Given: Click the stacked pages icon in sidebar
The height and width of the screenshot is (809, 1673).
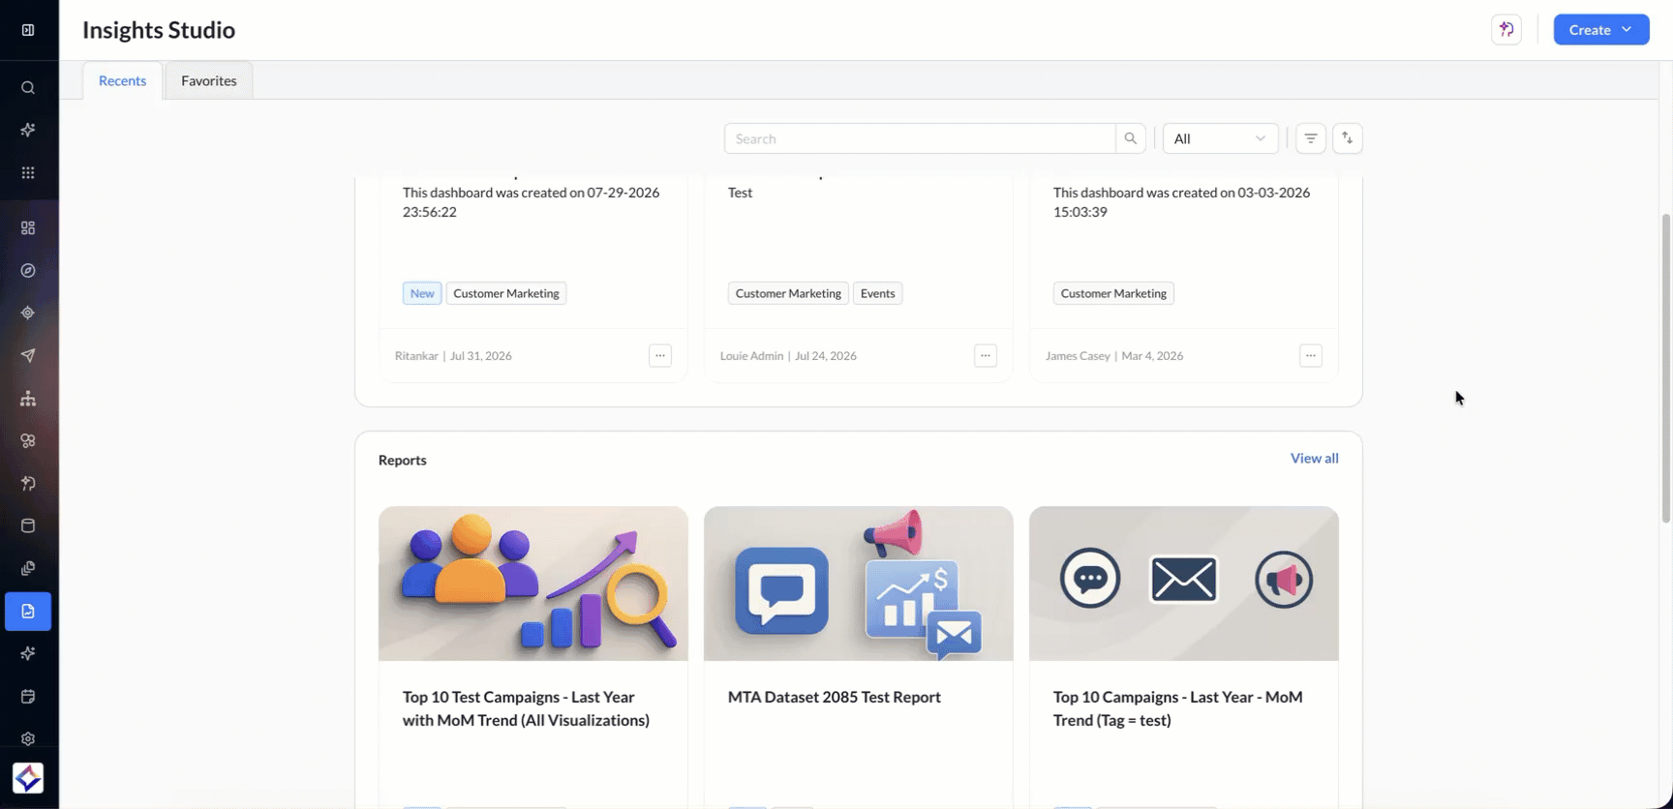Looking at the screenshot, I should click(28, 569).
